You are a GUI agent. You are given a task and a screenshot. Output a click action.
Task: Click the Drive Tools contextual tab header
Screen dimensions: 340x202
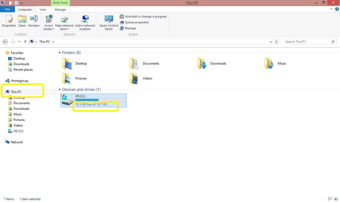pos(60,3)
